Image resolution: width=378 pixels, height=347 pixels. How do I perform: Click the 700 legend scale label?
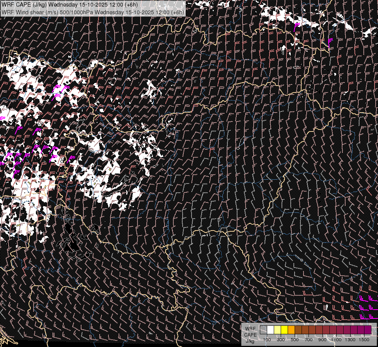click(x=309, y=340)
